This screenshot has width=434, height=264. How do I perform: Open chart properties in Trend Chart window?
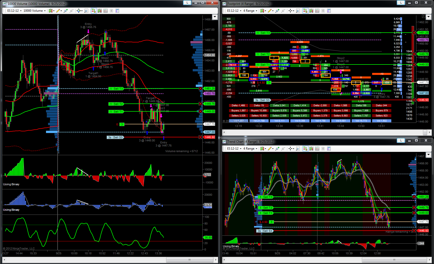(x=329, y=149)
